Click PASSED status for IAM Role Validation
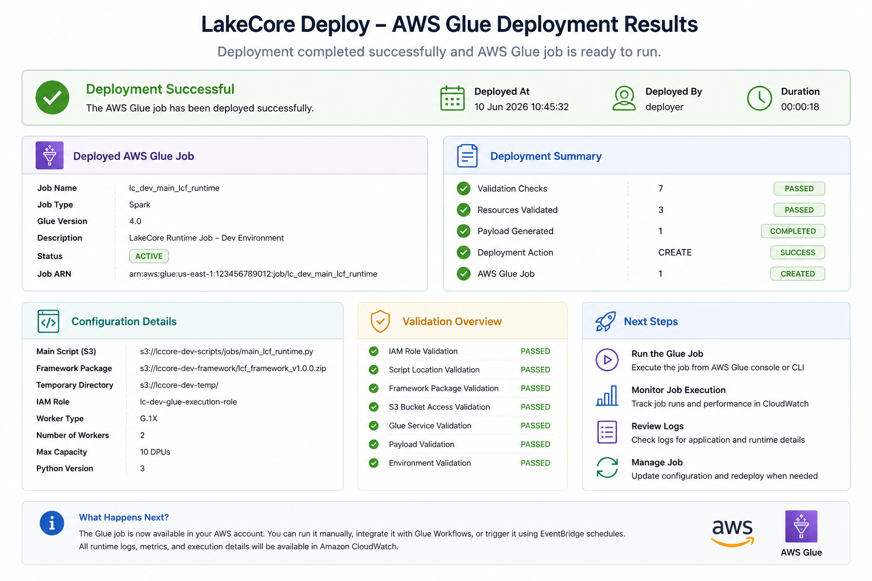Screen dimensions: 872x581 coord(535,351)
